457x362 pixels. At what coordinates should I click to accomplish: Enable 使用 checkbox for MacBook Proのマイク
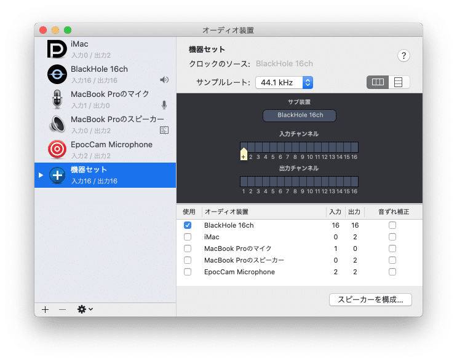click(x=188, y=248)
